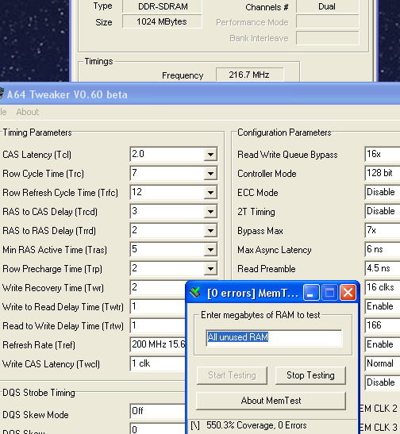Viewport: 400px width, 434px height.
Task: Open the RAS to CAS Delay (Trcd) dropdown
Action: pyautogui.click(x=210, y=212)
